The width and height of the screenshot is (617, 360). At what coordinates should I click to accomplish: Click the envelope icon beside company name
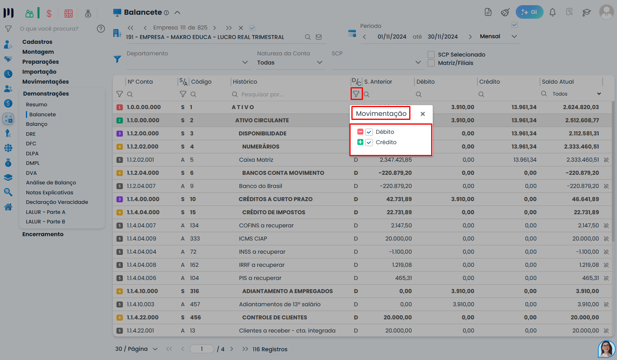(x=319, y=37)
